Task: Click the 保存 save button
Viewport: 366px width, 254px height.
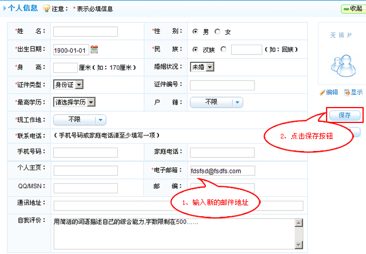Action: click(344, 115)
